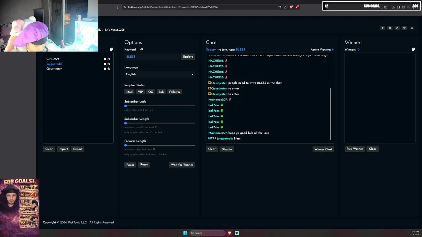Screen dimensions: 422x237
Task: Ban jaygoatedd via the block icon
Action: click(x=109, y=64)
